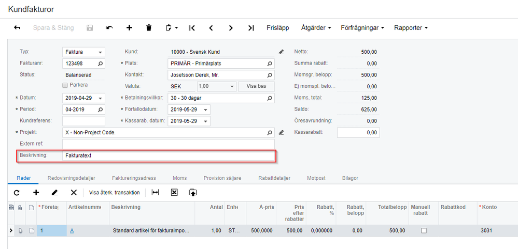Open article link A in first row
The image size is (518, 249).
pos(72,231)
